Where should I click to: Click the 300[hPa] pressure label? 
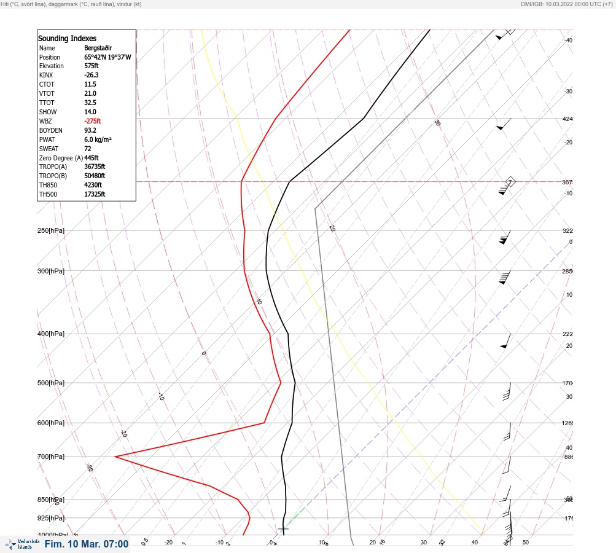coord(51,271)
